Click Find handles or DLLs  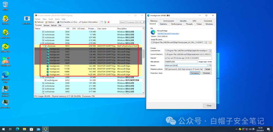pyautogui.click(x=67, y=22)
